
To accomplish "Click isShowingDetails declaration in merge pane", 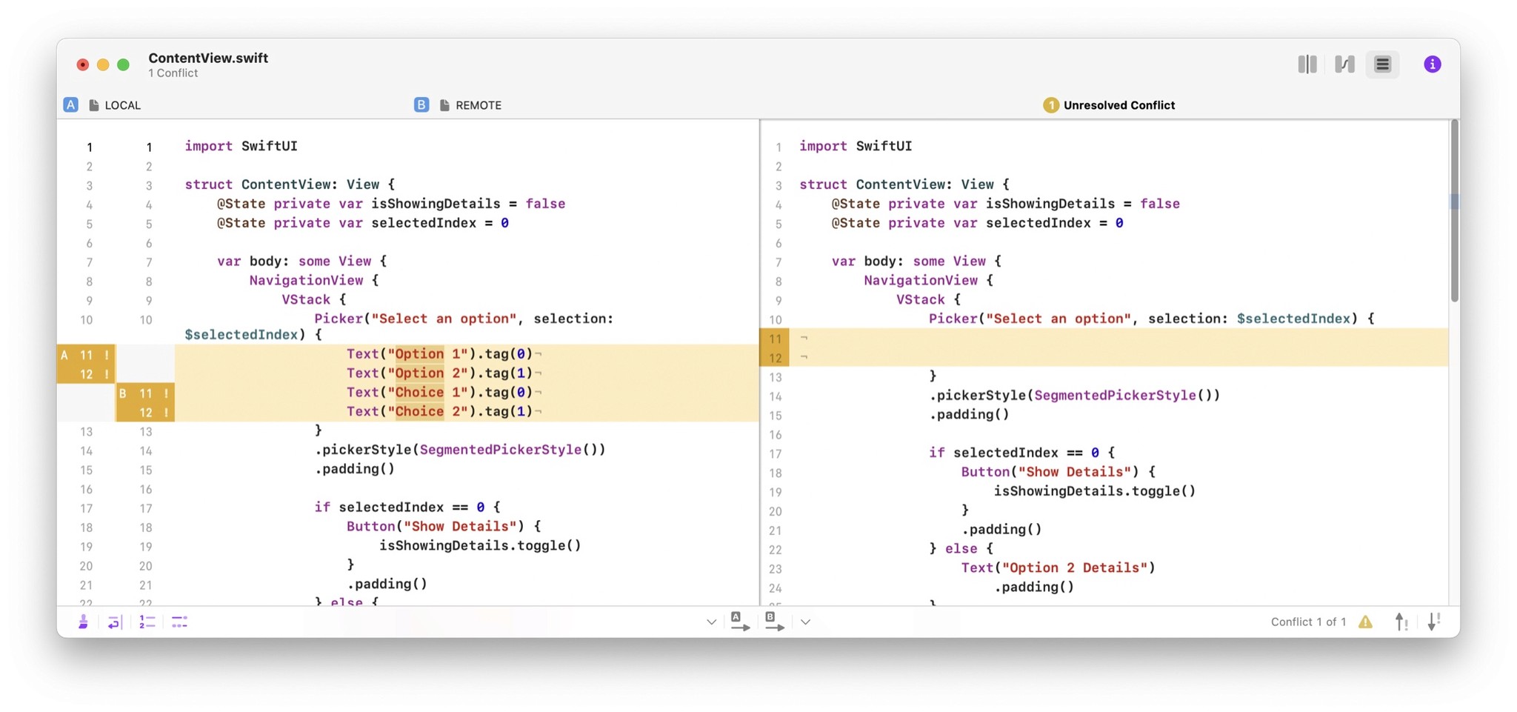I will point(1006,204).
